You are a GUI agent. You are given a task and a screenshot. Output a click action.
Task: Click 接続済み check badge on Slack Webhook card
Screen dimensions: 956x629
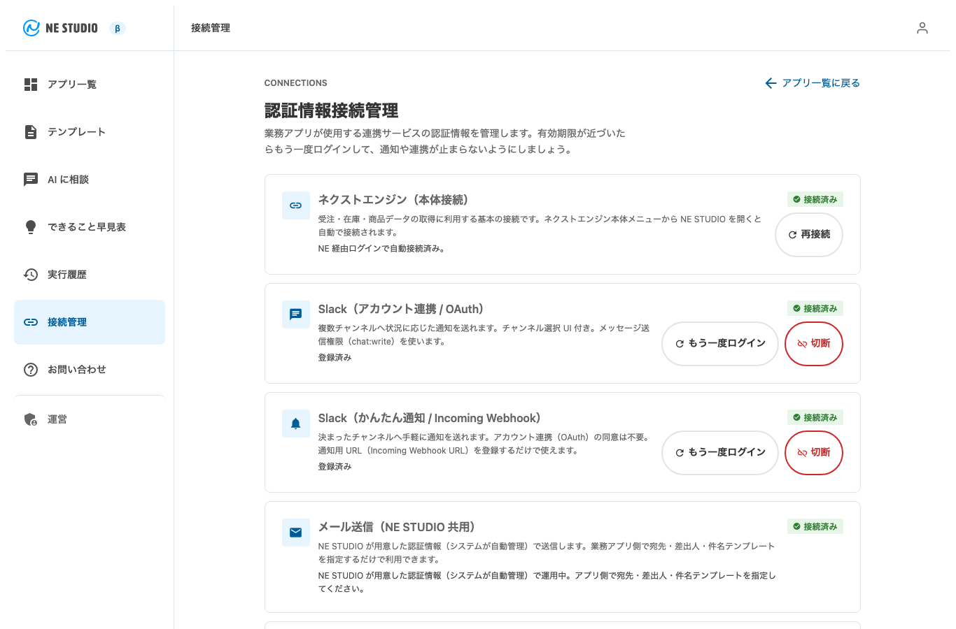(815, 418)
